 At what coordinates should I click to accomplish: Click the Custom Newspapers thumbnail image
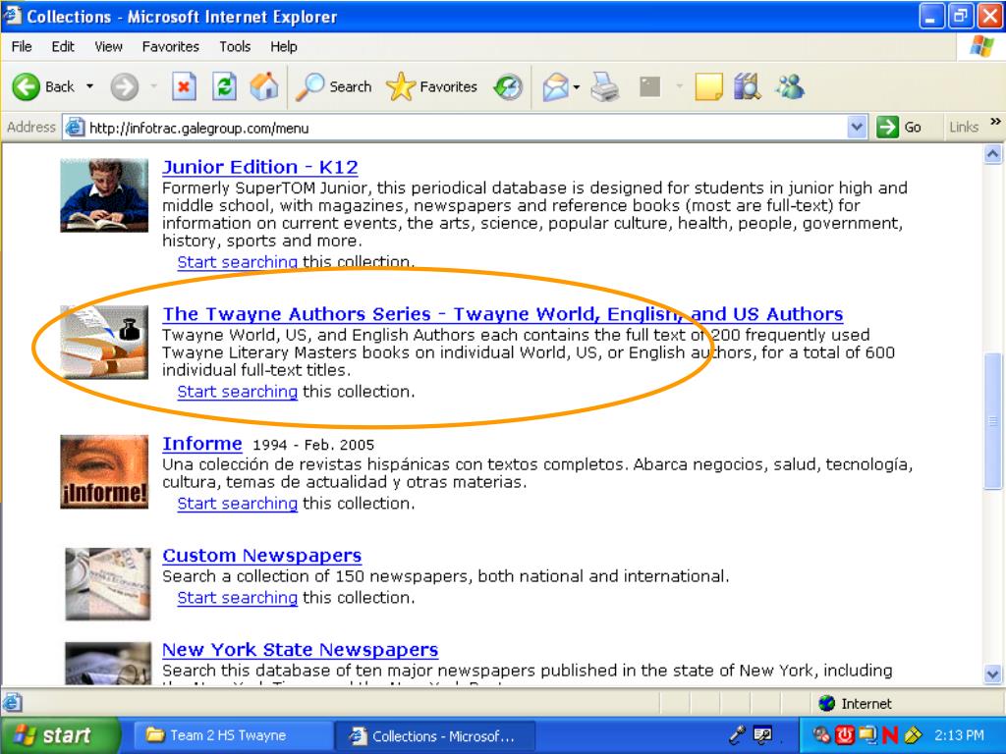point(108,584)
